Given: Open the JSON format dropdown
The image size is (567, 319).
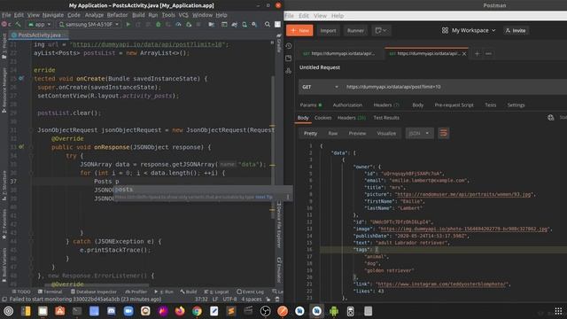Looking at the screenshot, I should [x=419, y=133].
